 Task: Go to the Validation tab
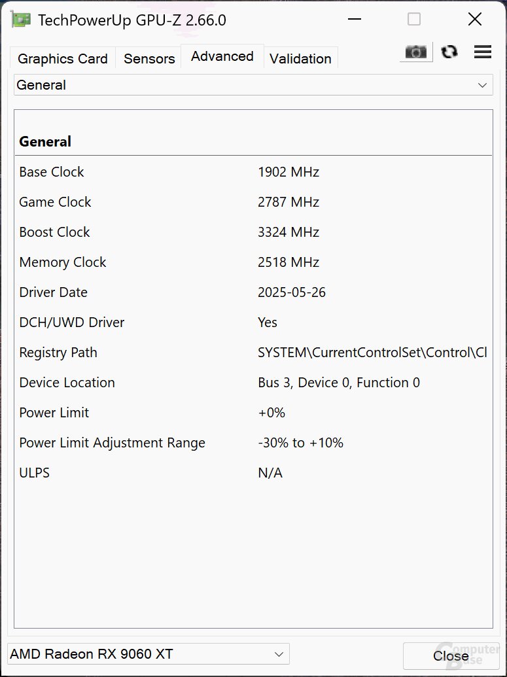tap(300, 58)
